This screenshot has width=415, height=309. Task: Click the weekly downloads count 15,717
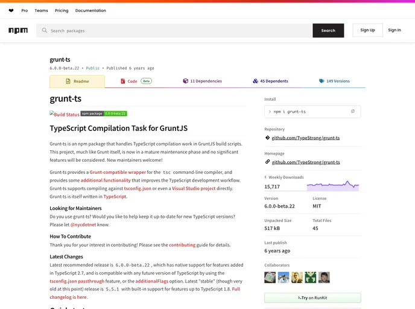(272, 186)
